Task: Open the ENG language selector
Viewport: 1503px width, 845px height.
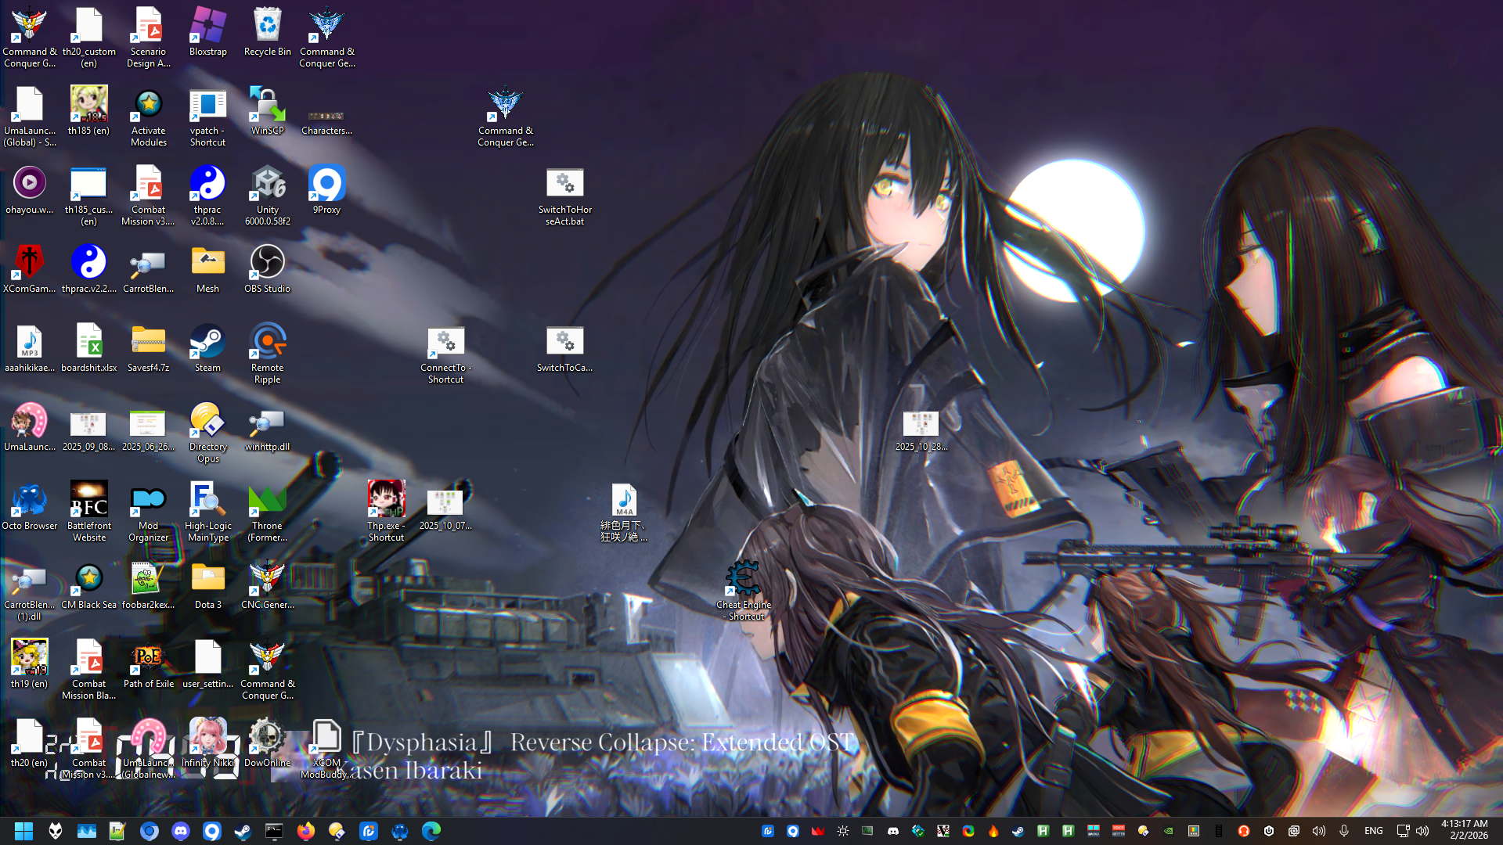Action: (x=1373, y=831)
